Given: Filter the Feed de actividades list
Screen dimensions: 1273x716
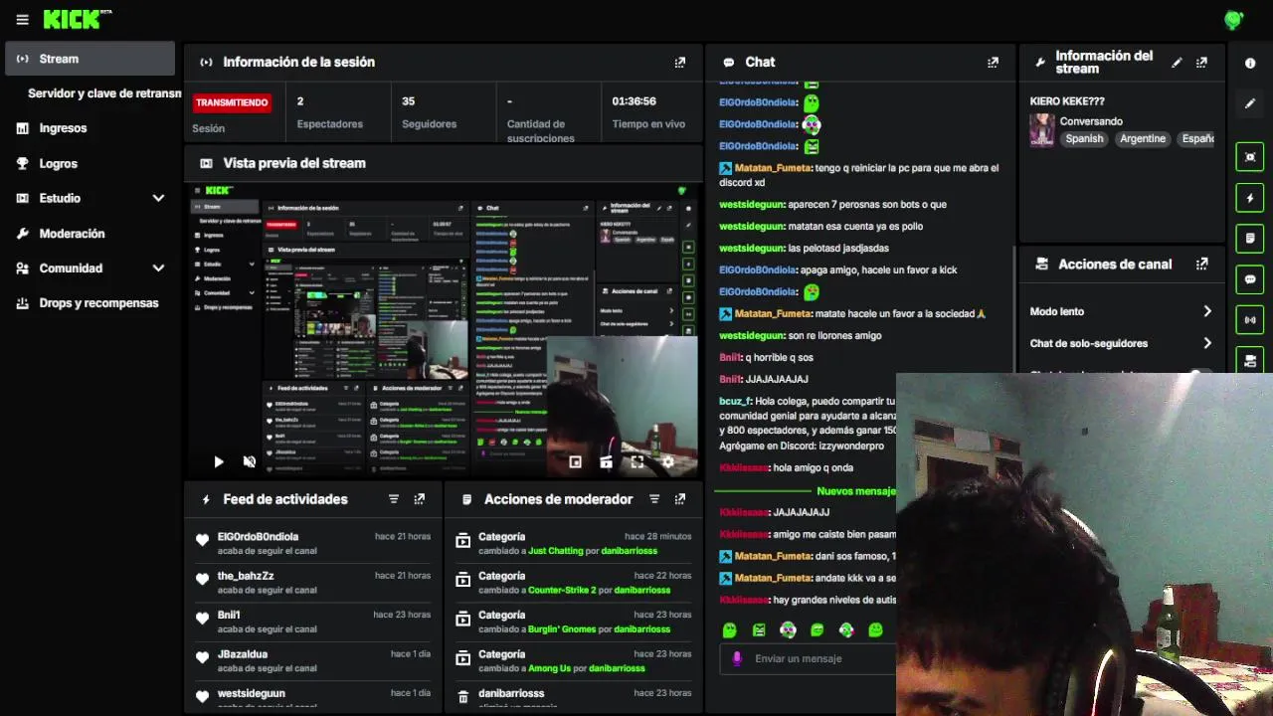Looking at the screenshot, I should click(394, 499).
